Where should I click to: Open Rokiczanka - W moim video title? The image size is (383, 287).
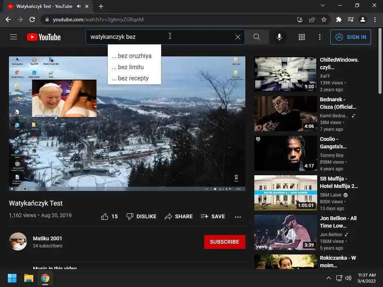[338, 261]
